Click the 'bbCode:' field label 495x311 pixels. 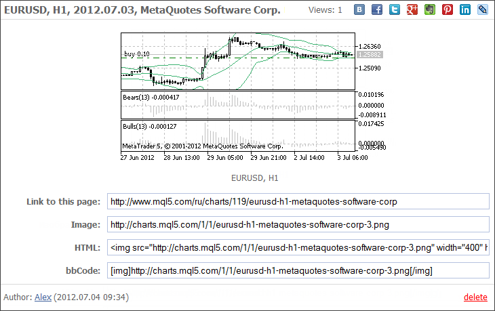click(83, 270)
